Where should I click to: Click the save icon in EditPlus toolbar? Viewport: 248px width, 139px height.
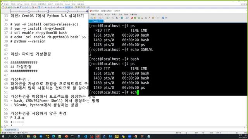pyautogui.click(x=9, y=7)
